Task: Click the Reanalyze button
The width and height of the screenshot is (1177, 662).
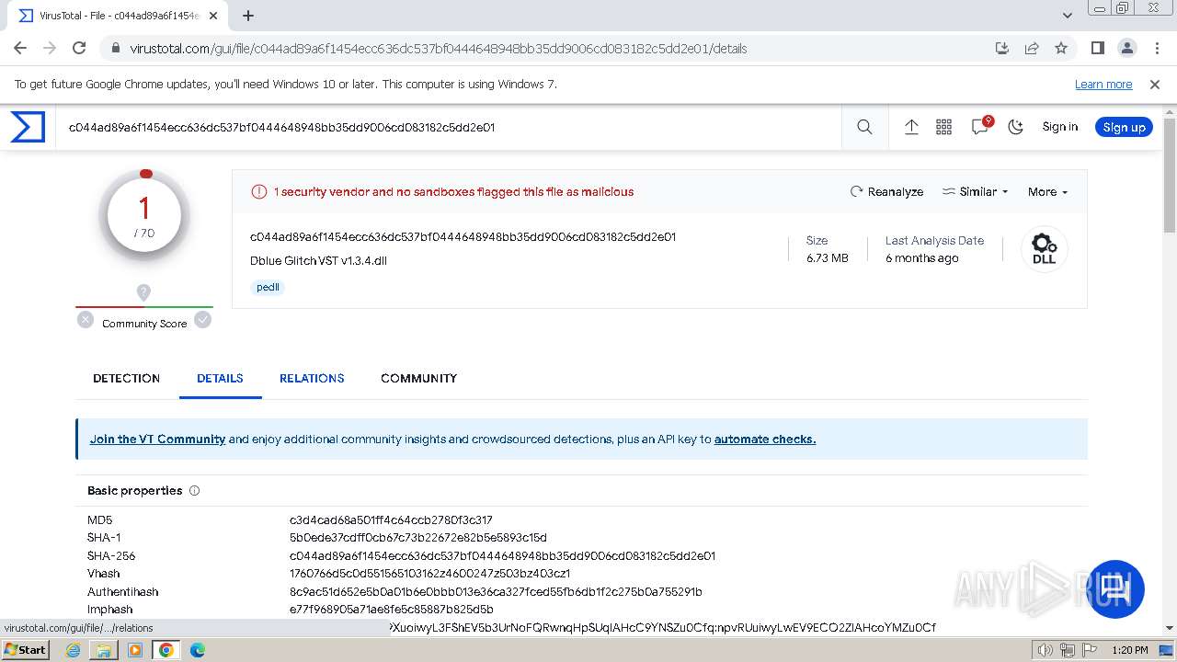Action: click(886, 191)
